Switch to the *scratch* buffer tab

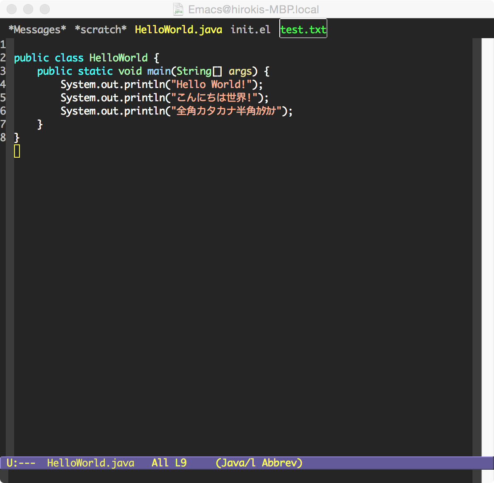(x=100, y=29)
